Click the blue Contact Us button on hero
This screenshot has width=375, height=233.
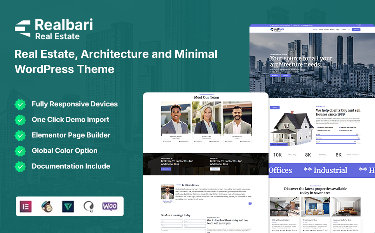click(x=286, y=76)
